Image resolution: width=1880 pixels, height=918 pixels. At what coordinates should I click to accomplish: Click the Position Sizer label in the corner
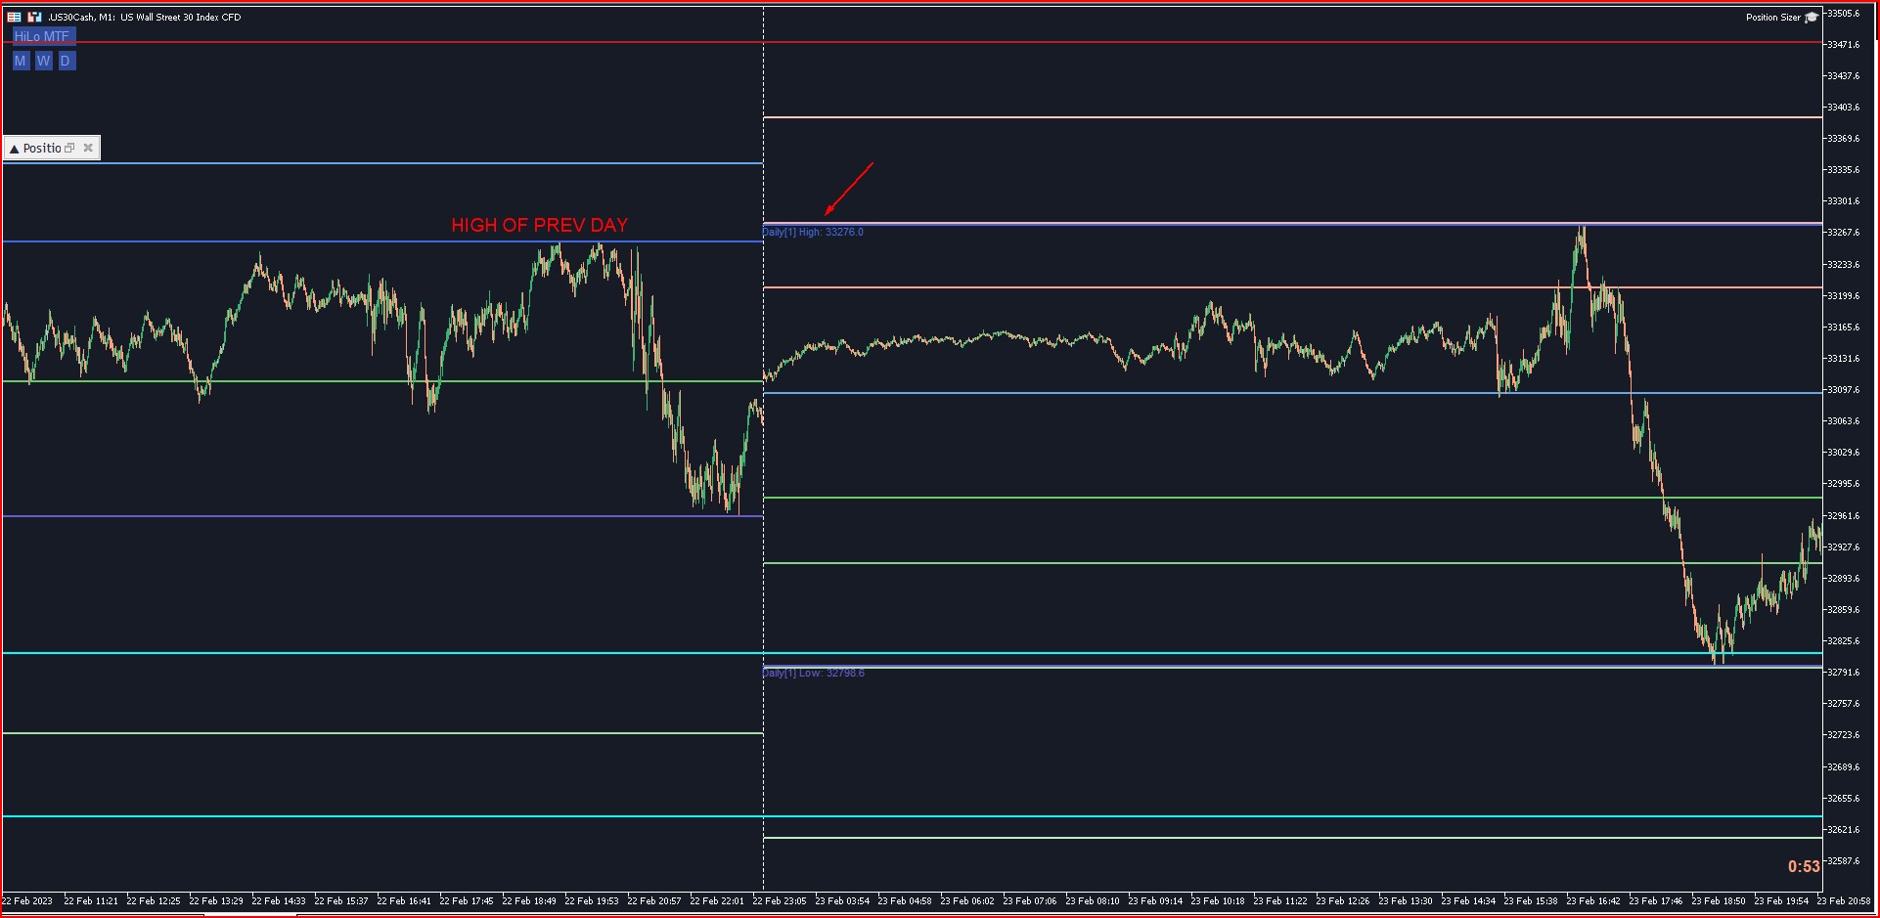pos(1773,18)
